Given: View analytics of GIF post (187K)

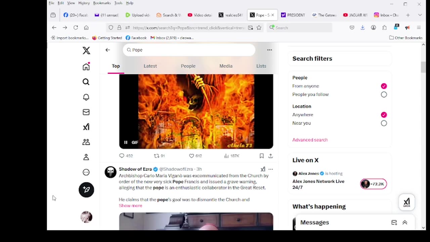Looking at the screenshot, I should [x=231, y=156].
